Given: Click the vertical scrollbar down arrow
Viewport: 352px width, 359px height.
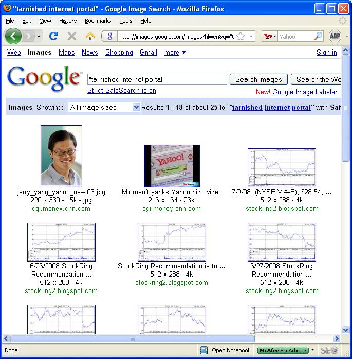Looking at the screenshot, I should coord(345,330).
